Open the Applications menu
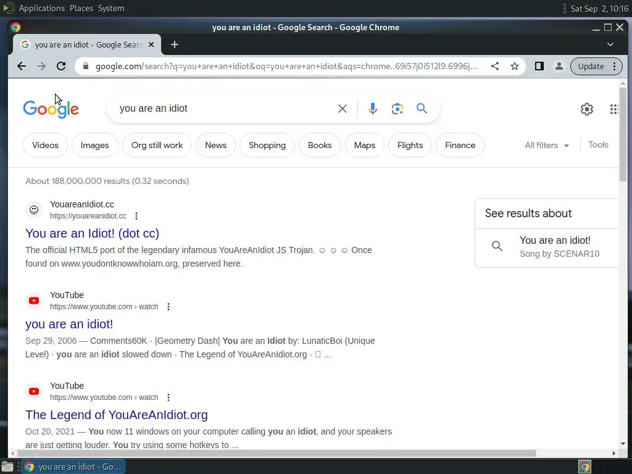Screen dimensions: 632x474 (x=41, y=8)
